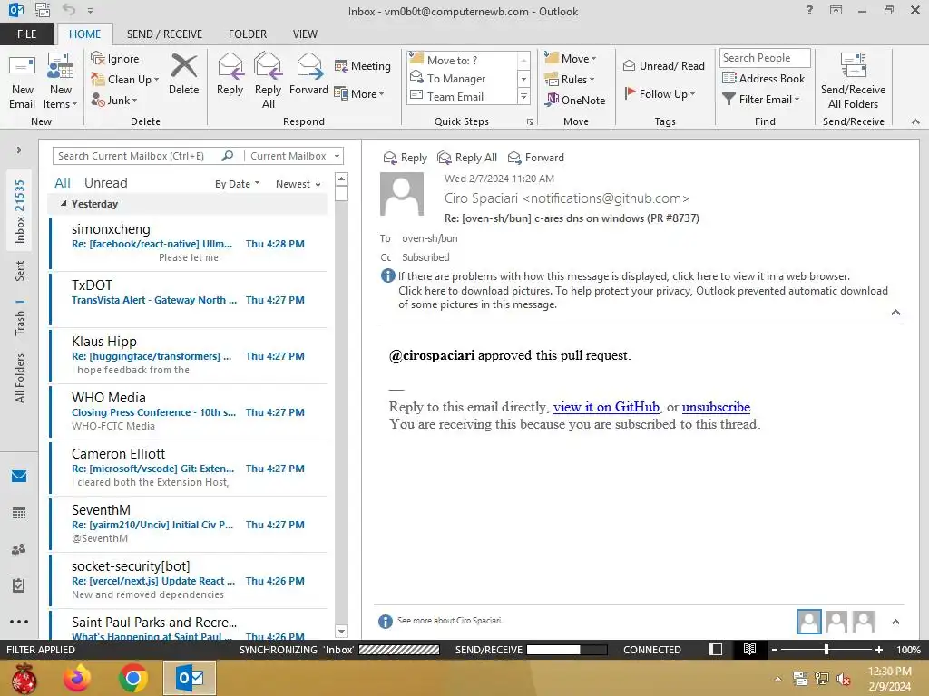Image resolution: width=929 pixels, height=696 pixels.
Task: Click the zoom in plus button
Action: [879, 650]
